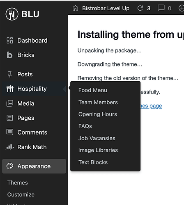Click the home icon next to site name
This screenshot has height=205, width=184.
(75, 8)
